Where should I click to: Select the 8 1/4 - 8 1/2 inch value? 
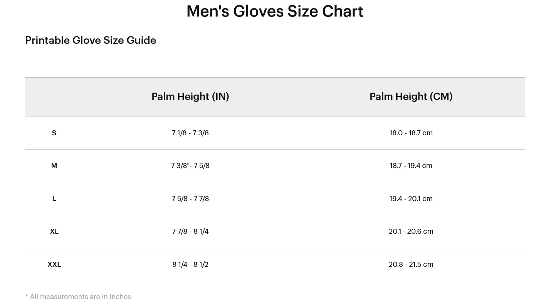[x=190, y=264]
